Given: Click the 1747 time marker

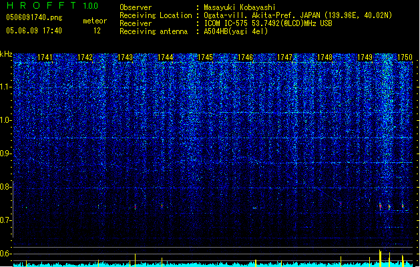Looking at the screenshot, I should click(x=284, y=57).
